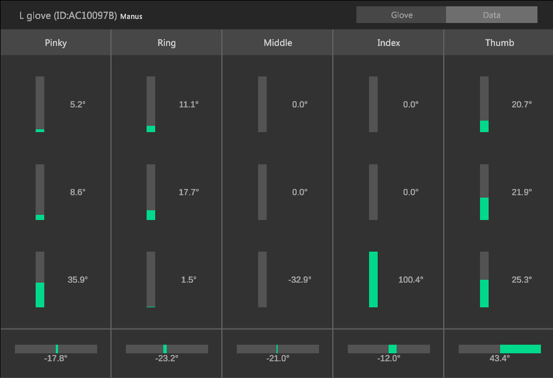Screen dimensions: 553x378
Task: Click the Thumb column header
Action: (x=499, y=43)
